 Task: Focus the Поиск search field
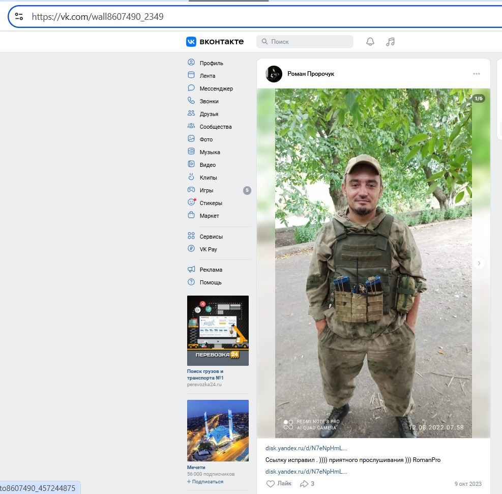tap(305, 42)
